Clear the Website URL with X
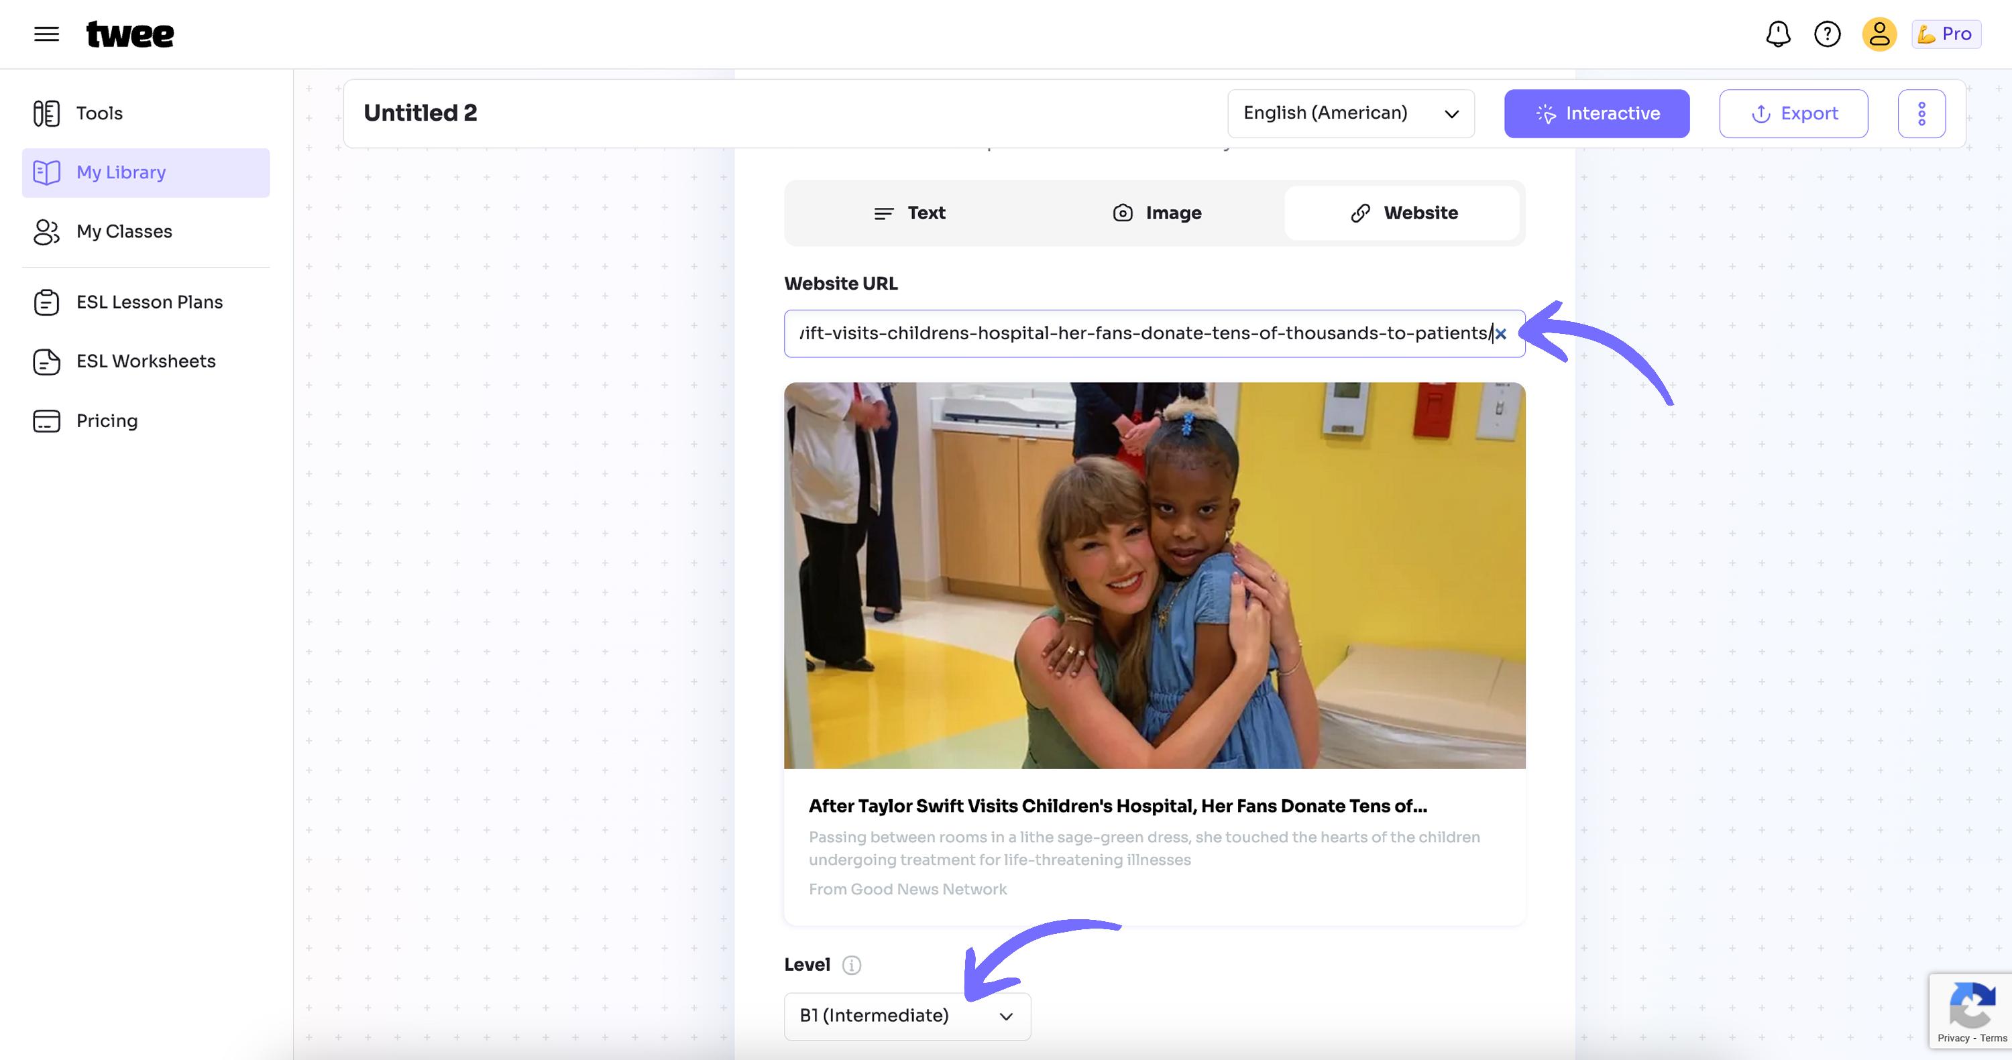This screenshot has height=1060, width=2012. pos(1500,333)
